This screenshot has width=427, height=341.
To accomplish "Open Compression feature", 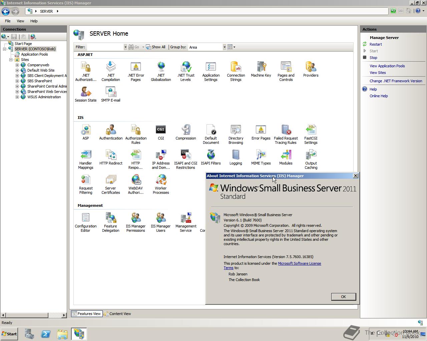I will (186, 132).
